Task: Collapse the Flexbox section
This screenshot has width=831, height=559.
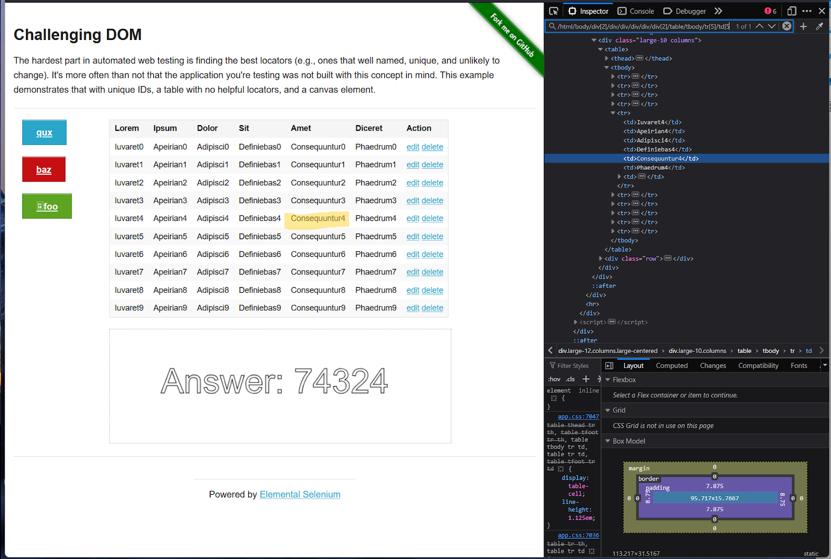Action: [608, 379]
